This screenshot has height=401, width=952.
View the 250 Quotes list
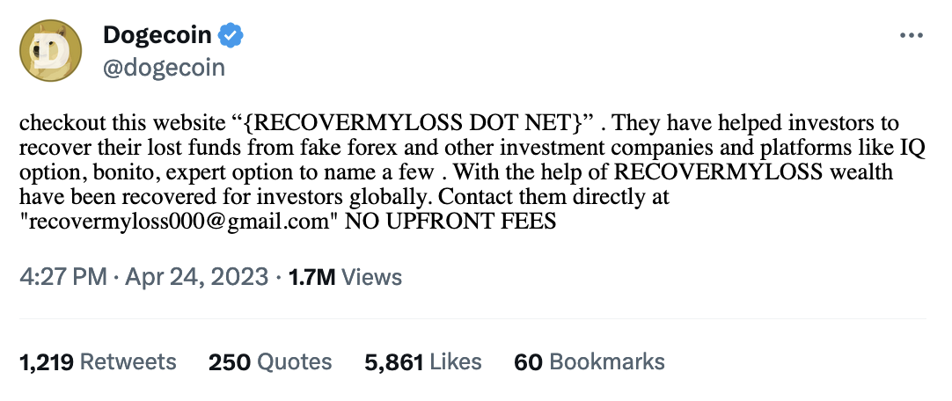pyautogui.click(x=270, y=362)
